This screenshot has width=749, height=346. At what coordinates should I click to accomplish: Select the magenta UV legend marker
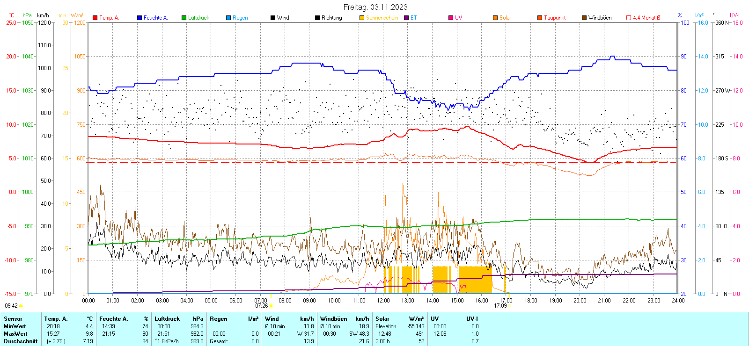click(x=451, y=18)
